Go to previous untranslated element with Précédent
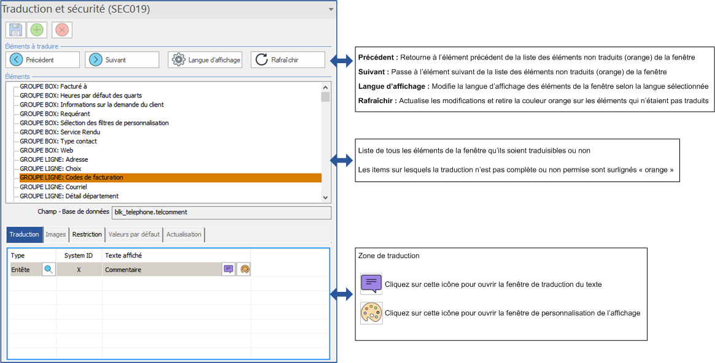The image size is (715, 363). tap(43, 59)
